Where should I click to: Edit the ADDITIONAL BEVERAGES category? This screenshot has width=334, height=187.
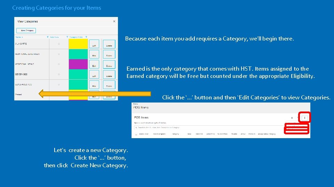click(94, 54)
